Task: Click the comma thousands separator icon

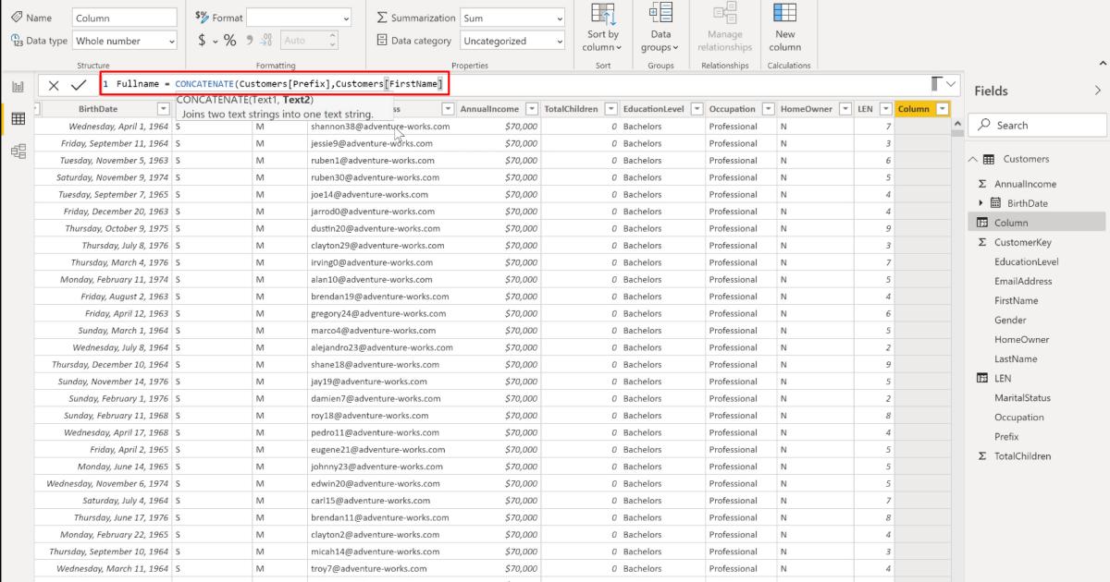Action: pos(248,40)
